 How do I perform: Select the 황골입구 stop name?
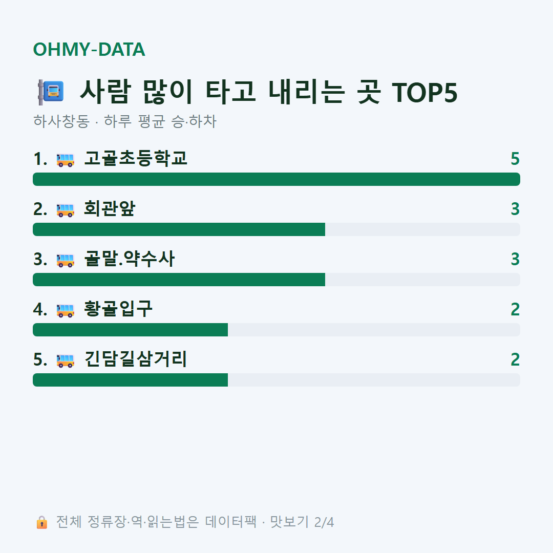(x=118, y=309)
